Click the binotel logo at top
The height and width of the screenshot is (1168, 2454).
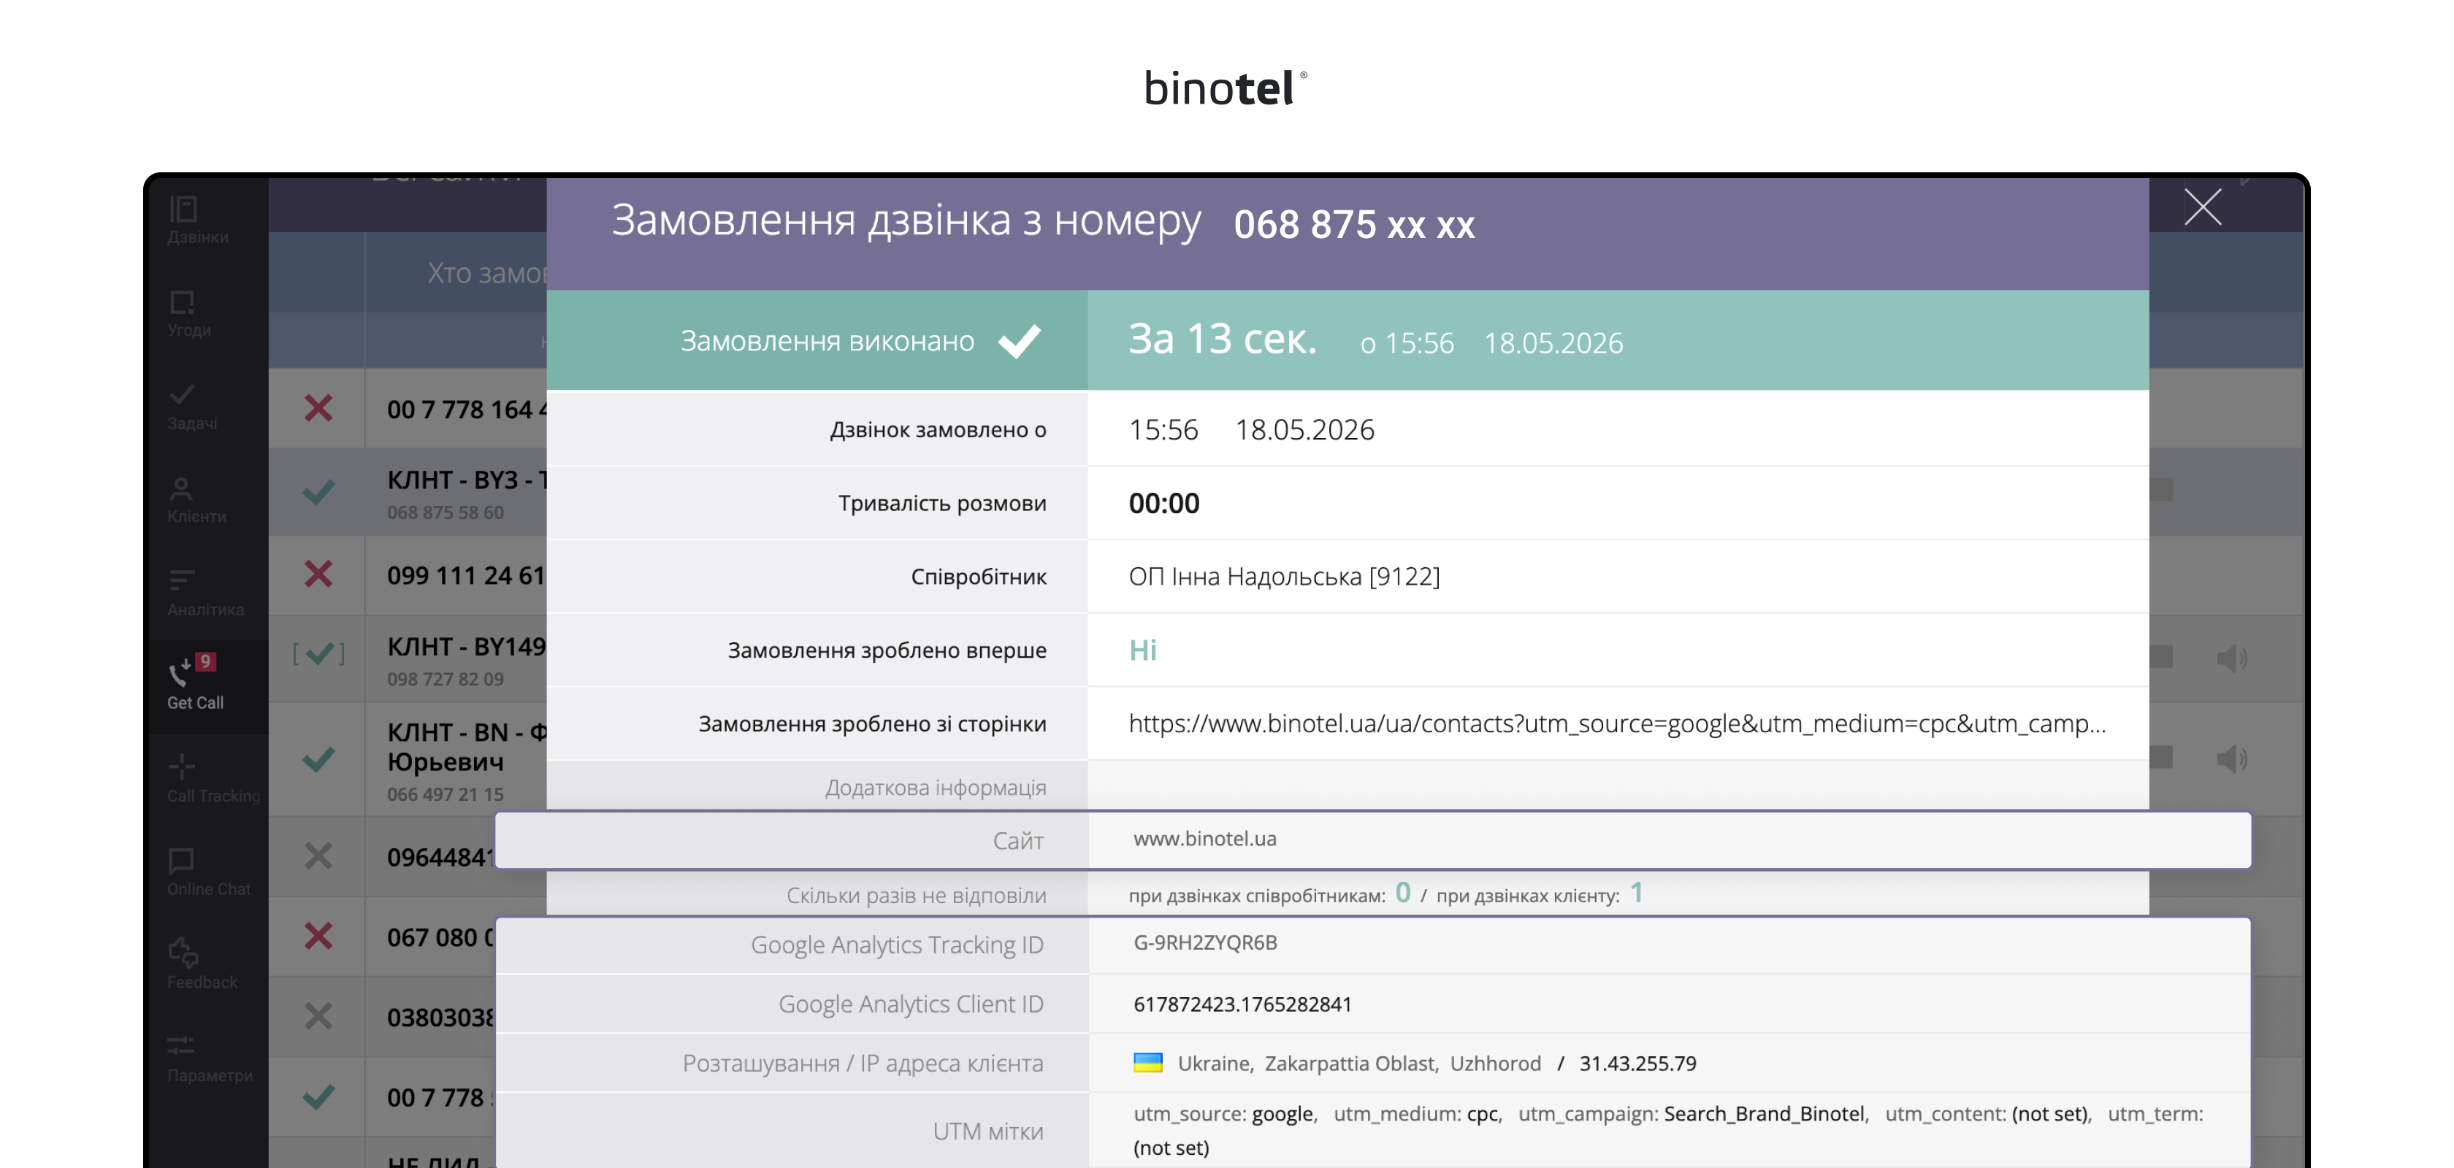tap(1227, 88)
